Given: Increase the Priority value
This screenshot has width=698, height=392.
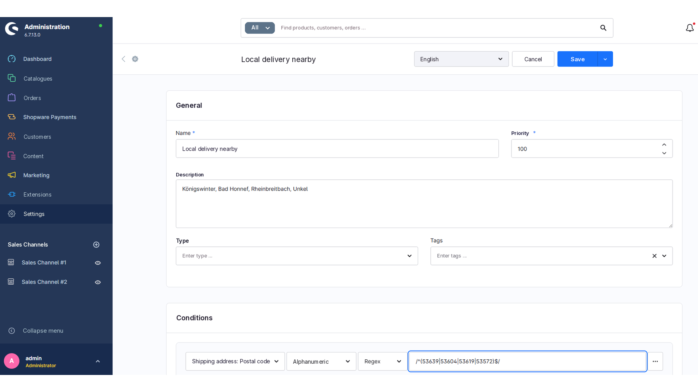Looking at the screenshot, I should [x=664, y=144].
